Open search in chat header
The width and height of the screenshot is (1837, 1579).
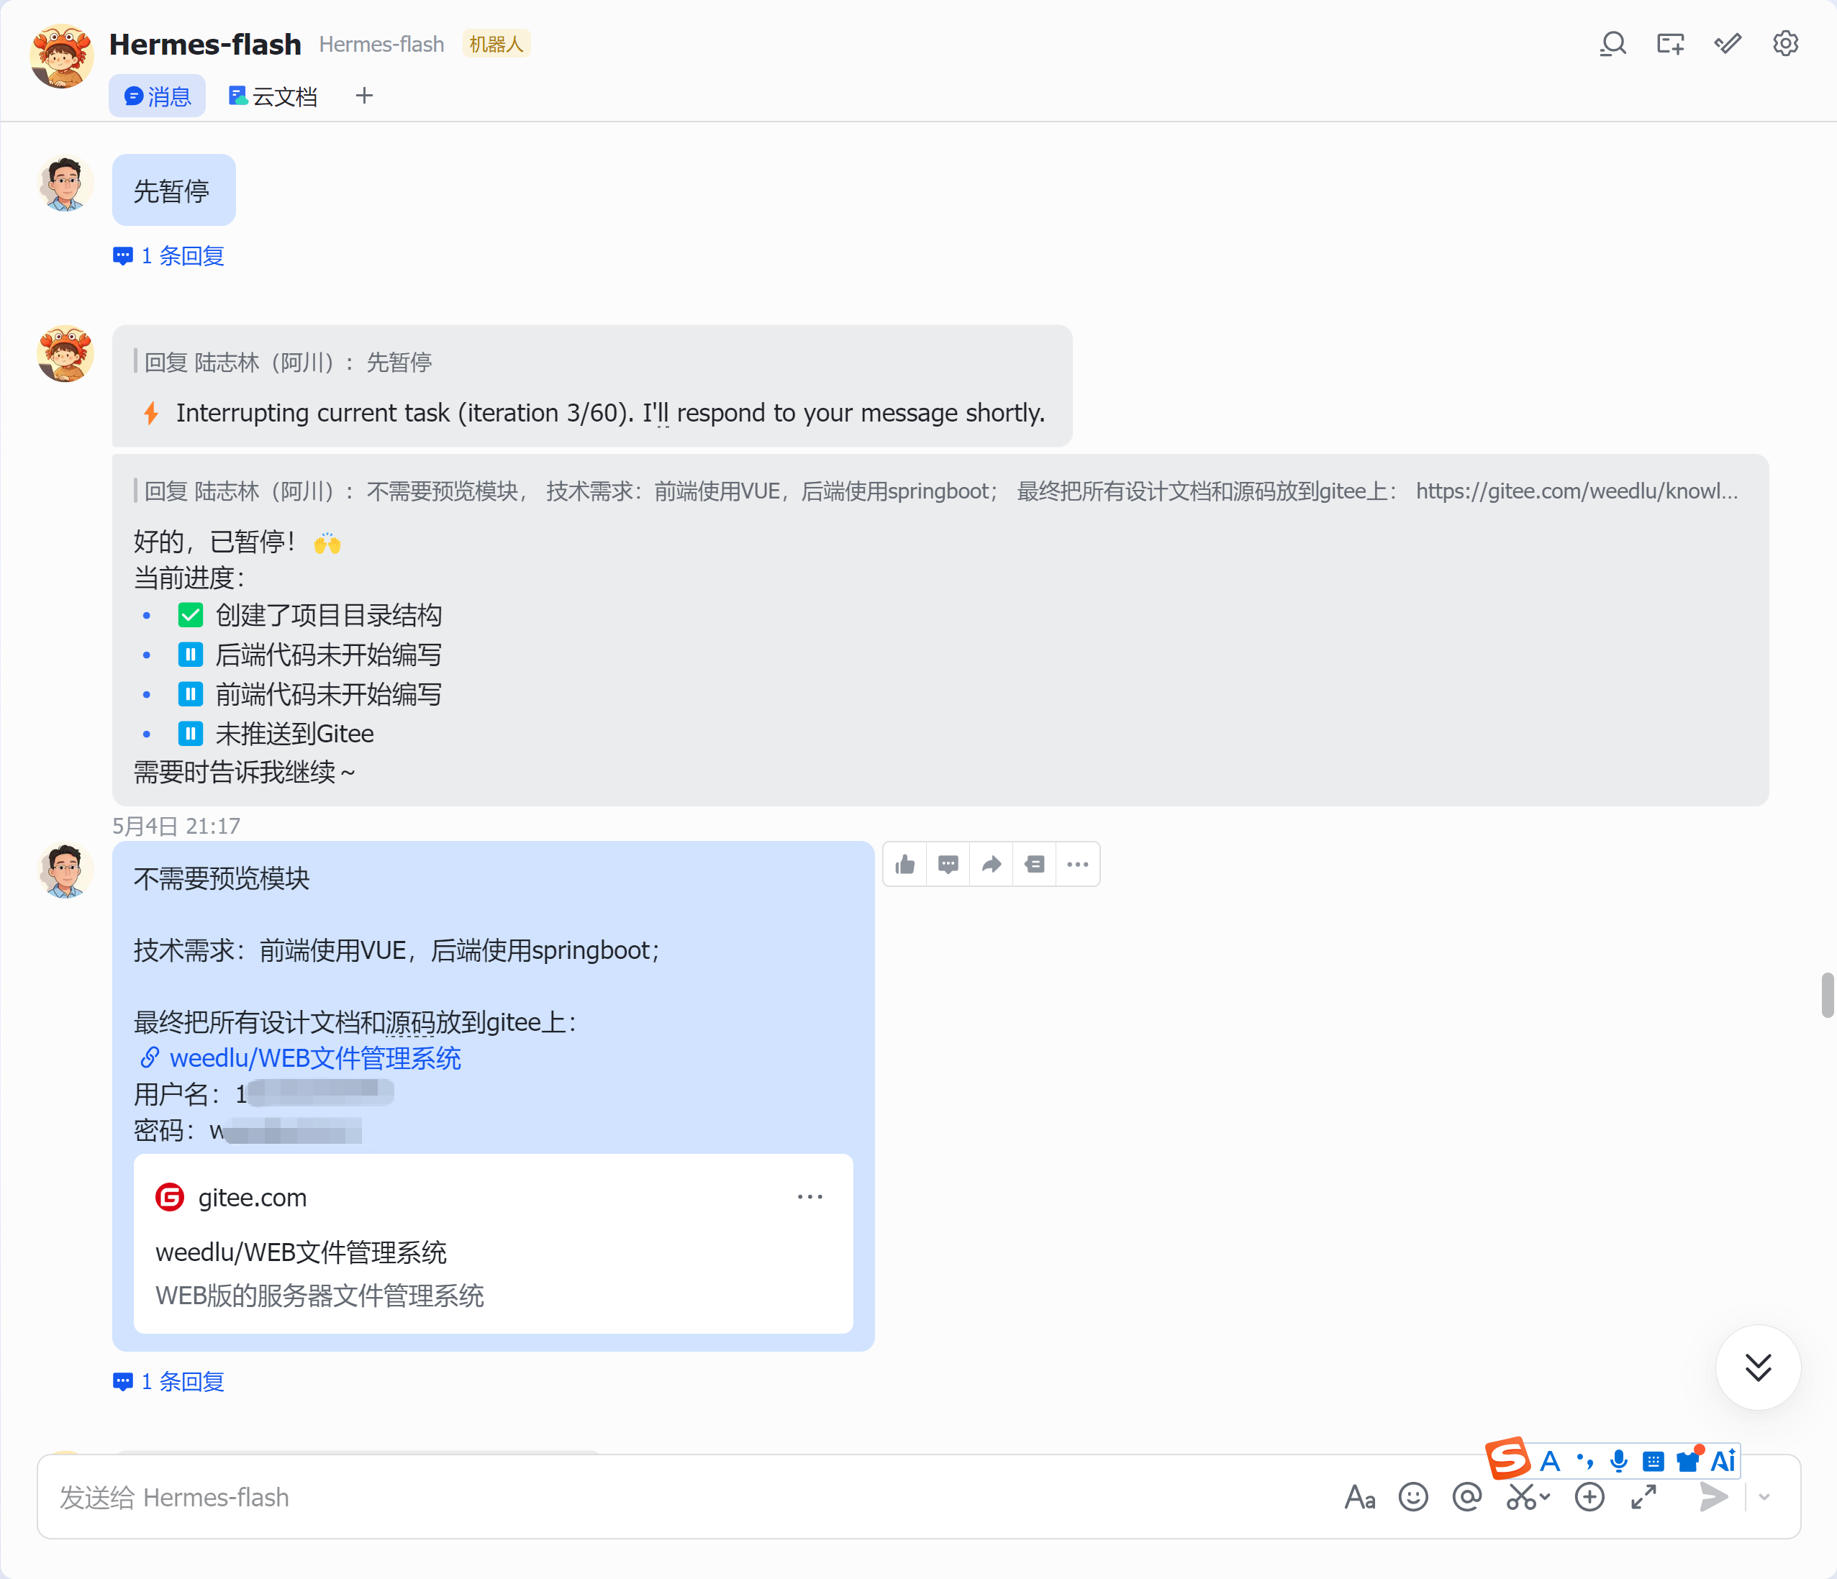tap(1613, 43)
